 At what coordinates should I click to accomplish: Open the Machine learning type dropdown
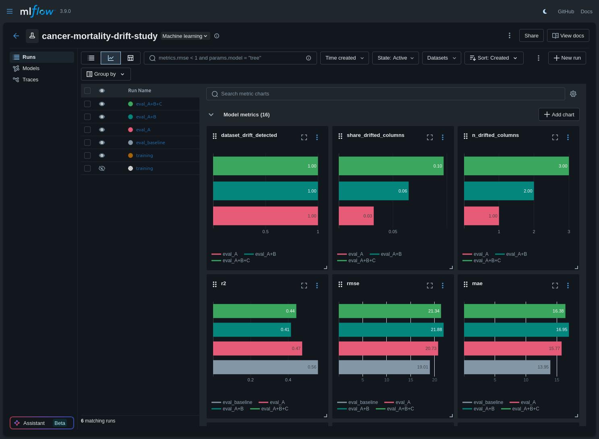[x=185, y=36]
